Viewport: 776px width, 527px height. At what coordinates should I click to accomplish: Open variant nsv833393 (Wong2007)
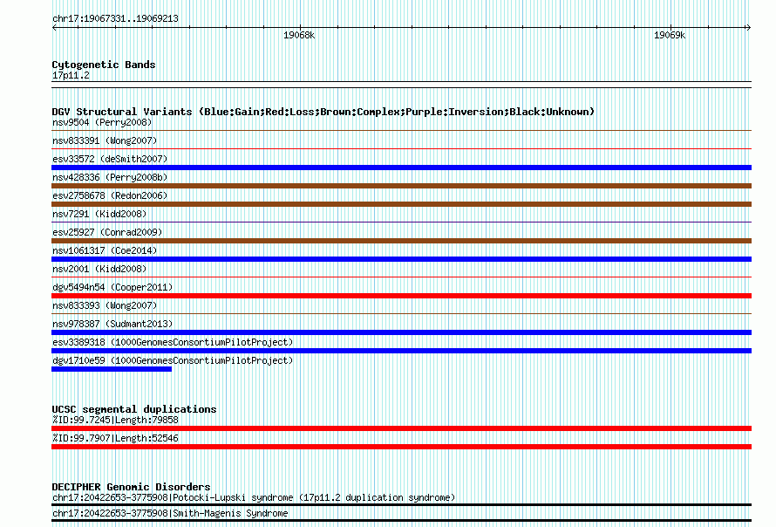tap(105, 305)
